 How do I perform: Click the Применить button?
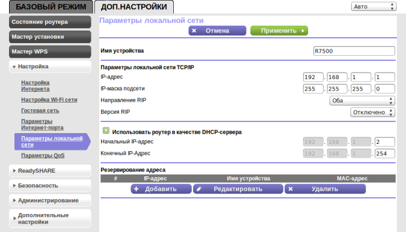point(279,31)
